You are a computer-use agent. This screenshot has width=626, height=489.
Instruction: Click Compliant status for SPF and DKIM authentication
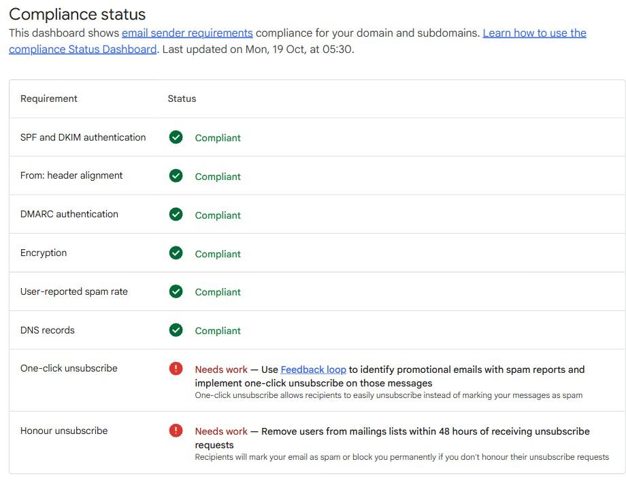click(218, 138)
